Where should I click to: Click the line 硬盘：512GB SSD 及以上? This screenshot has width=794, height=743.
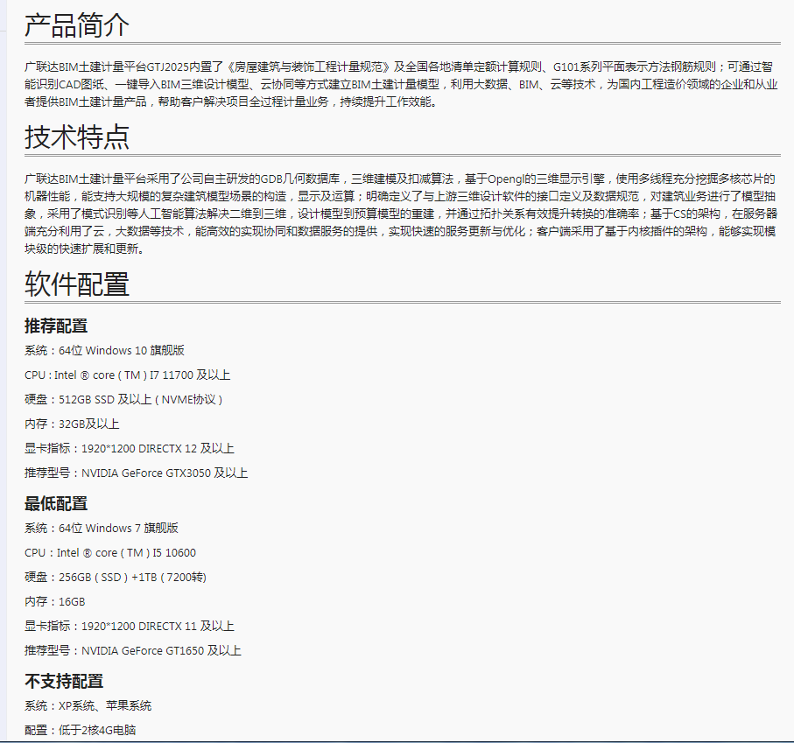coord(123,399)
